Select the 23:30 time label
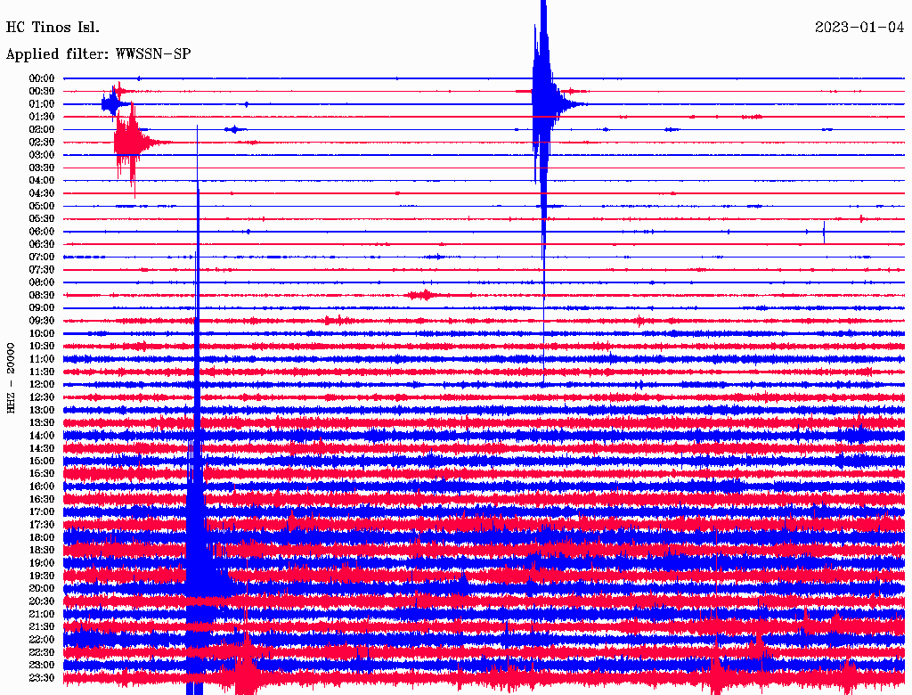This screenshot has height=695, width=912. (42, 678)
